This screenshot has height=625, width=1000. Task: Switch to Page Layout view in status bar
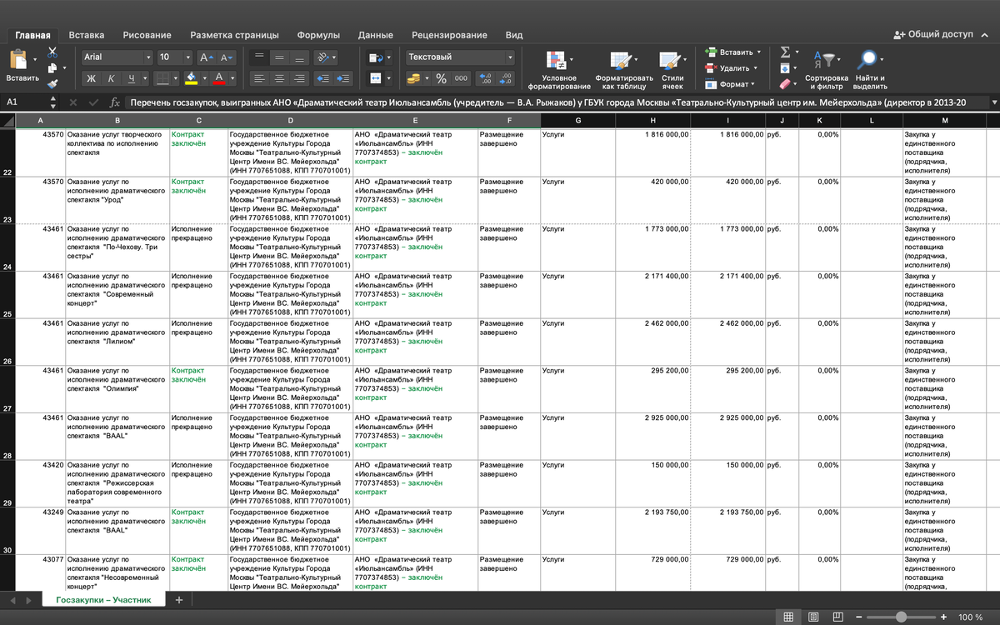pyautogui.click(x=813, y=617)
